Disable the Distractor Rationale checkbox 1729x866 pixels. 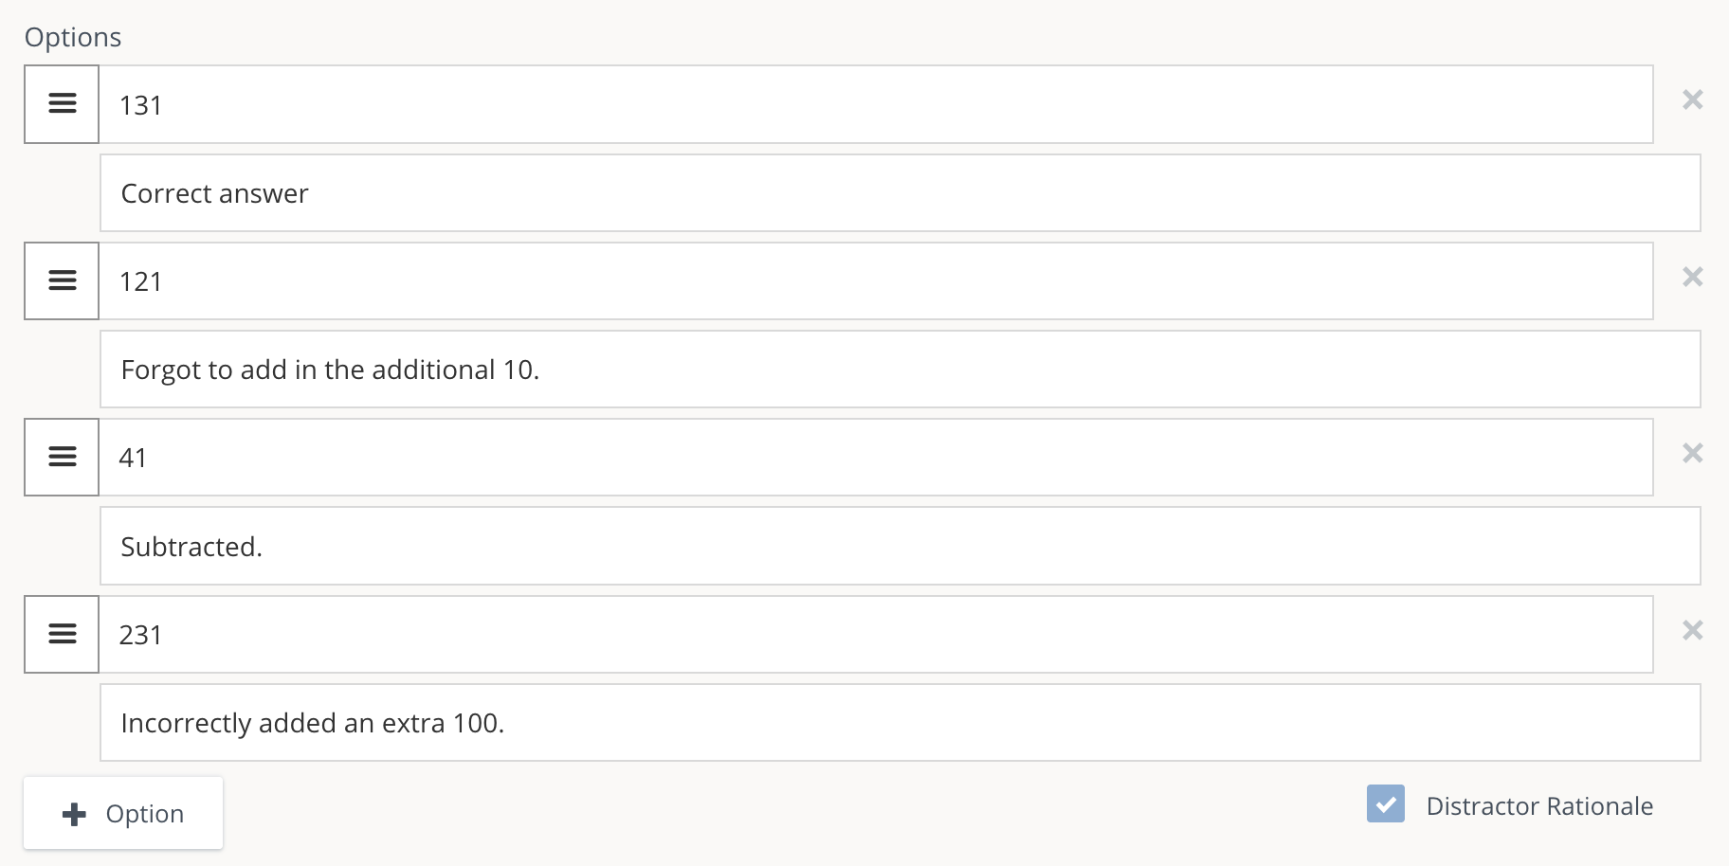[x=1386, y=804]
